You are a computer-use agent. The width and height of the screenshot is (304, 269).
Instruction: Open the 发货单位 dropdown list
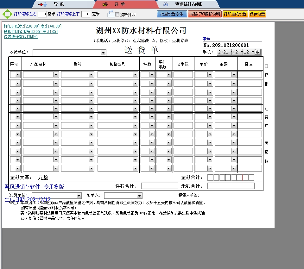[x=79, y=196]
